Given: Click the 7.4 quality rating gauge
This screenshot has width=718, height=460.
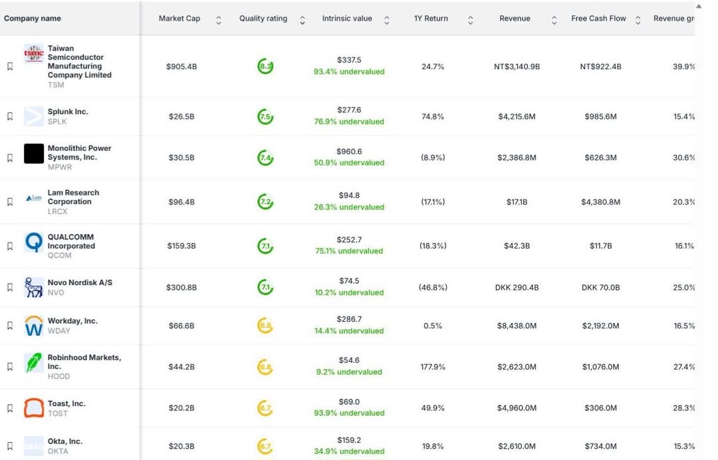Looking at the screenshot, I should 265,158.
